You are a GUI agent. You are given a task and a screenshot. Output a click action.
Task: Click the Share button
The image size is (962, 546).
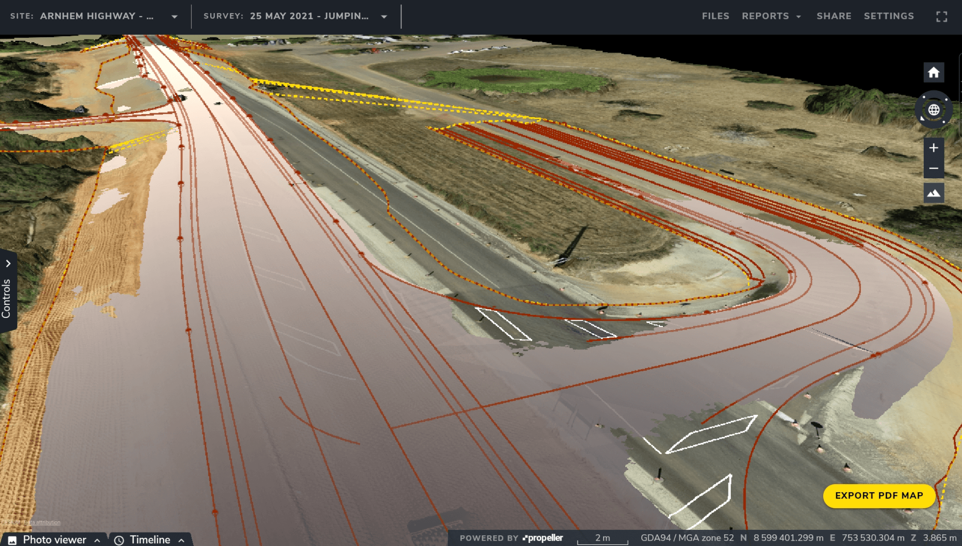tap(834, 16)
